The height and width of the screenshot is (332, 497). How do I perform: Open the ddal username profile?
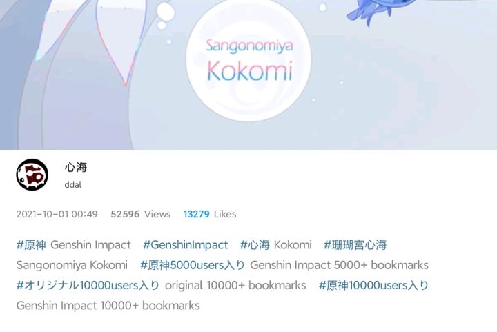coord(73,185)
